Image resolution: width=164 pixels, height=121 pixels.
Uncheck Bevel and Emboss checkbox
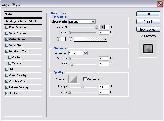7,51
